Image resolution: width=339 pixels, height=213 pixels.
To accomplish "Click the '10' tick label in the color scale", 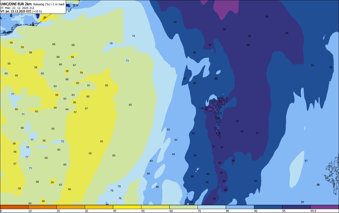I will pos(30,211).
